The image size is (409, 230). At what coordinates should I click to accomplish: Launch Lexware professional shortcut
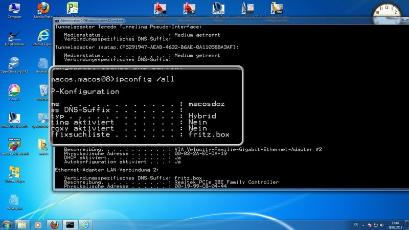click(14, 145)
